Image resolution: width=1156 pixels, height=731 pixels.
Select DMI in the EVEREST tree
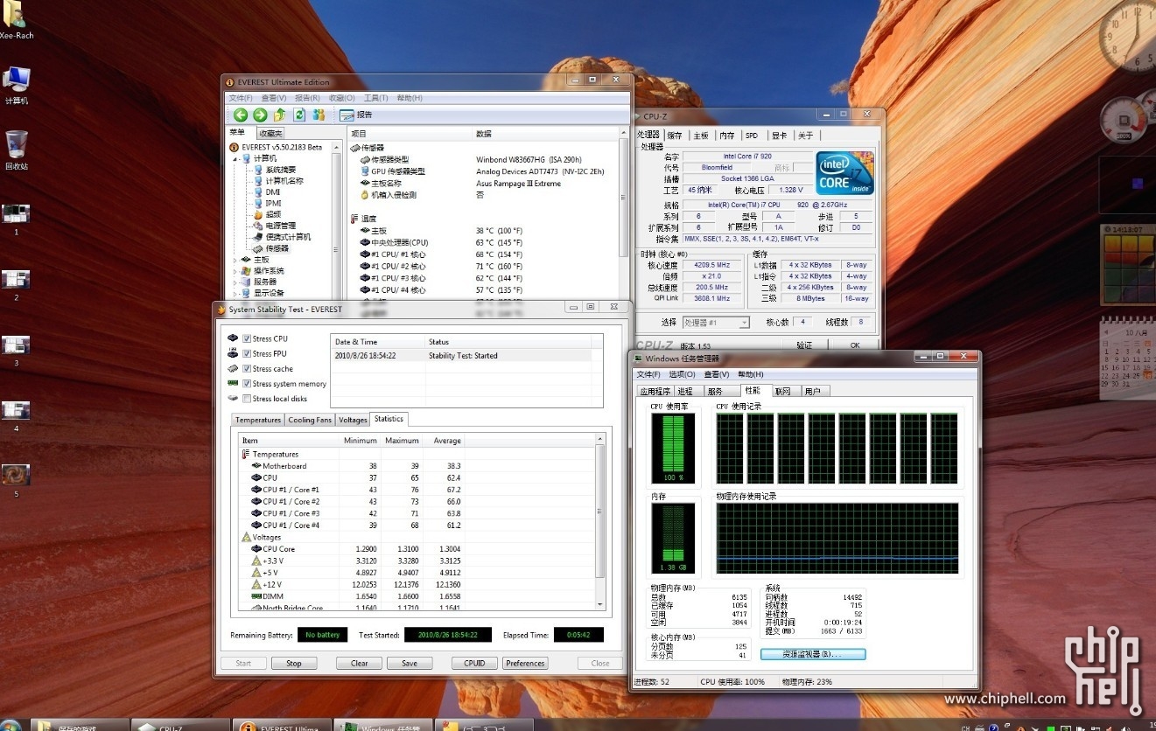click(273, 192)
